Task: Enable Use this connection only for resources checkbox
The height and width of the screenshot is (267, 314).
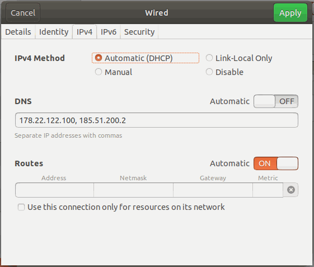Action: click(x=21, y=207)
